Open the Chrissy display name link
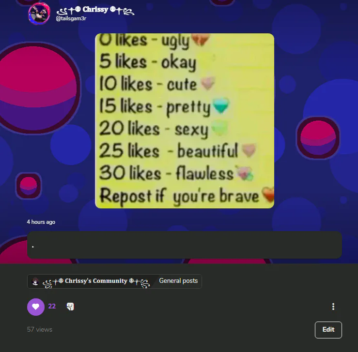The image size is (358, 352). click(95, 10)
